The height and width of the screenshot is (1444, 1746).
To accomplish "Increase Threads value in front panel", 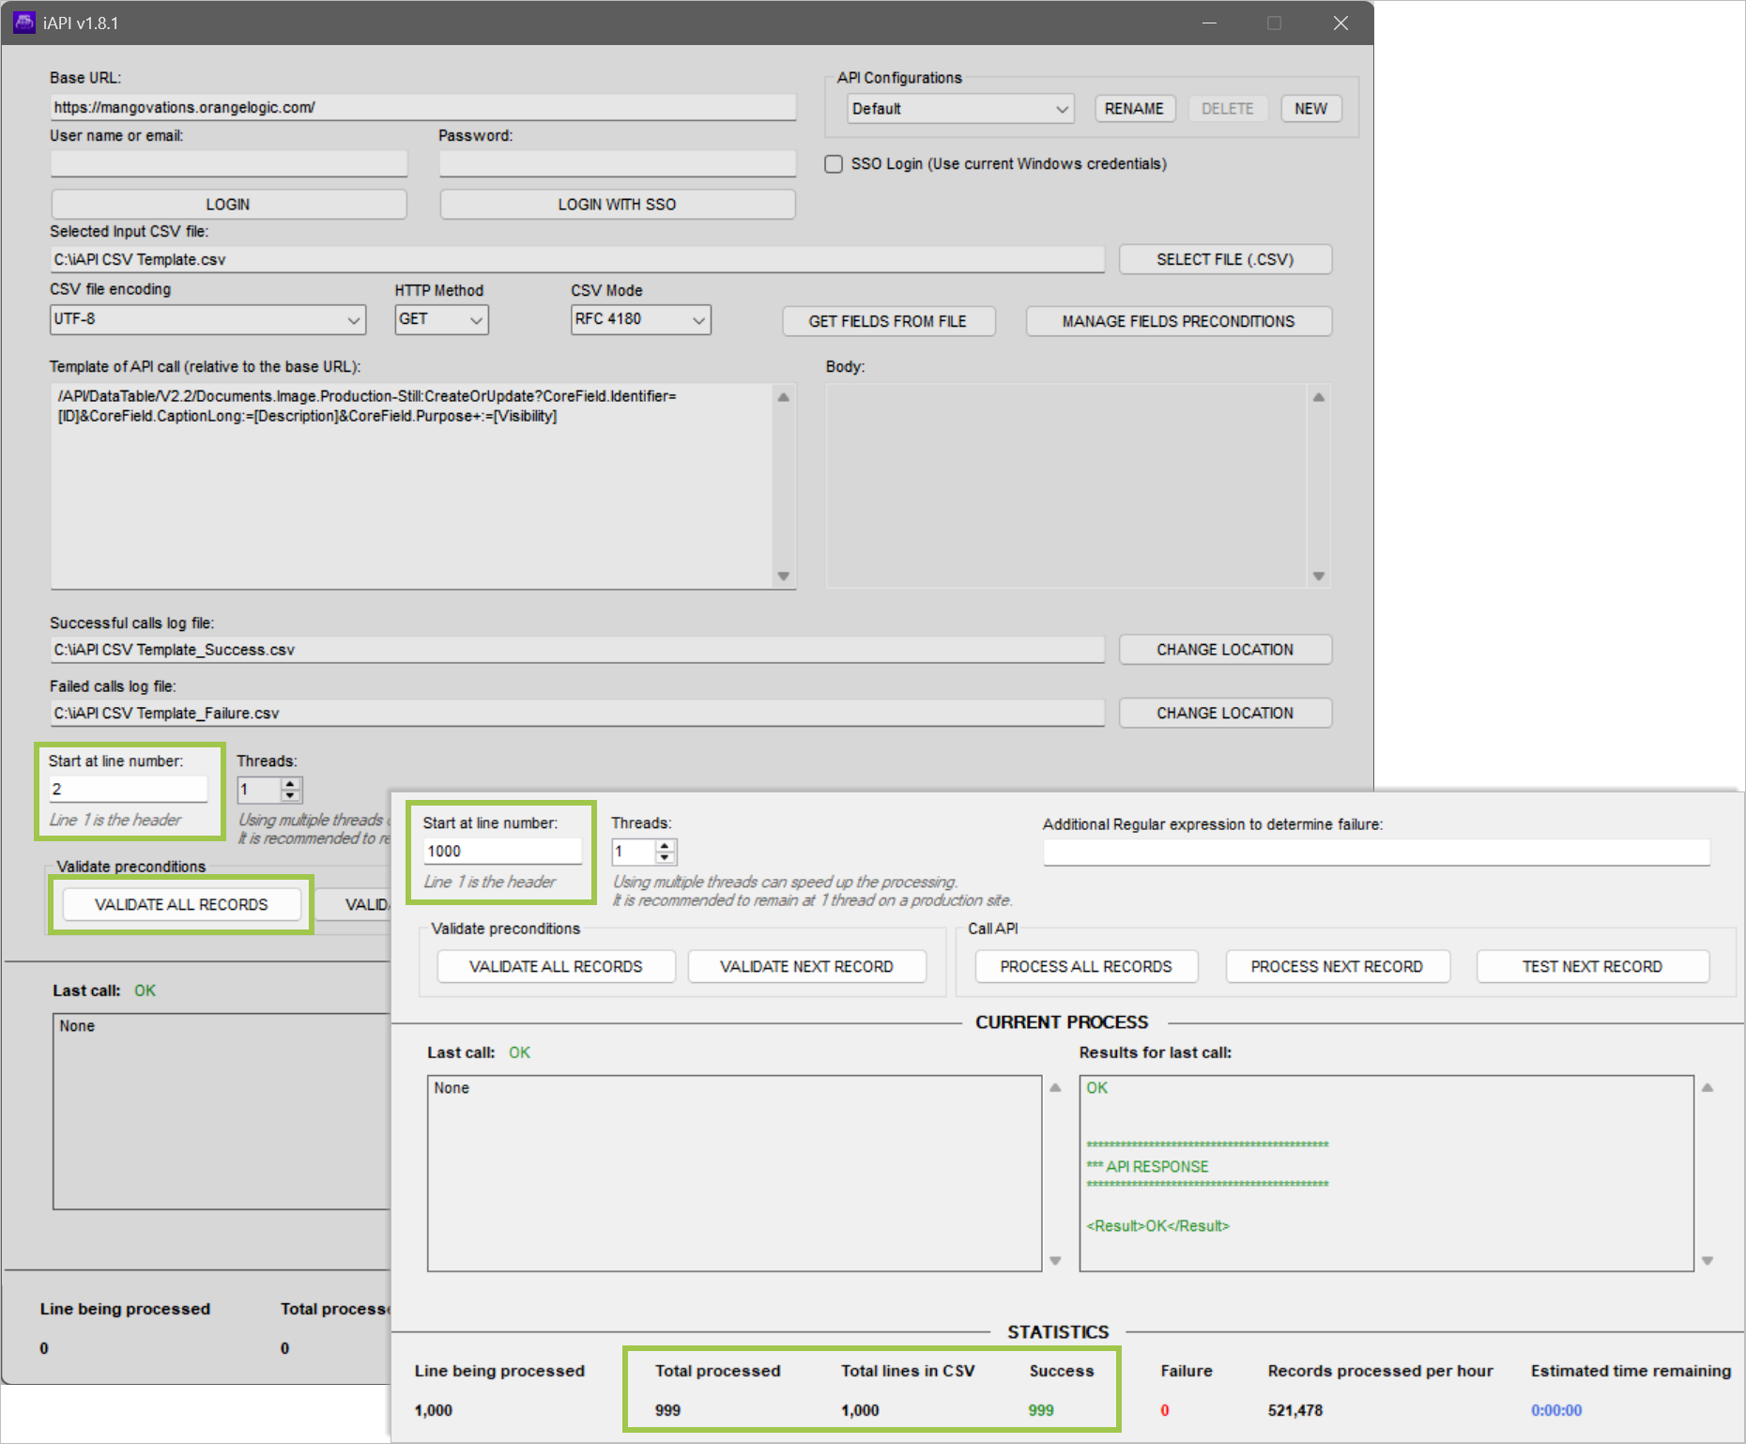I will tap(666, 846).
